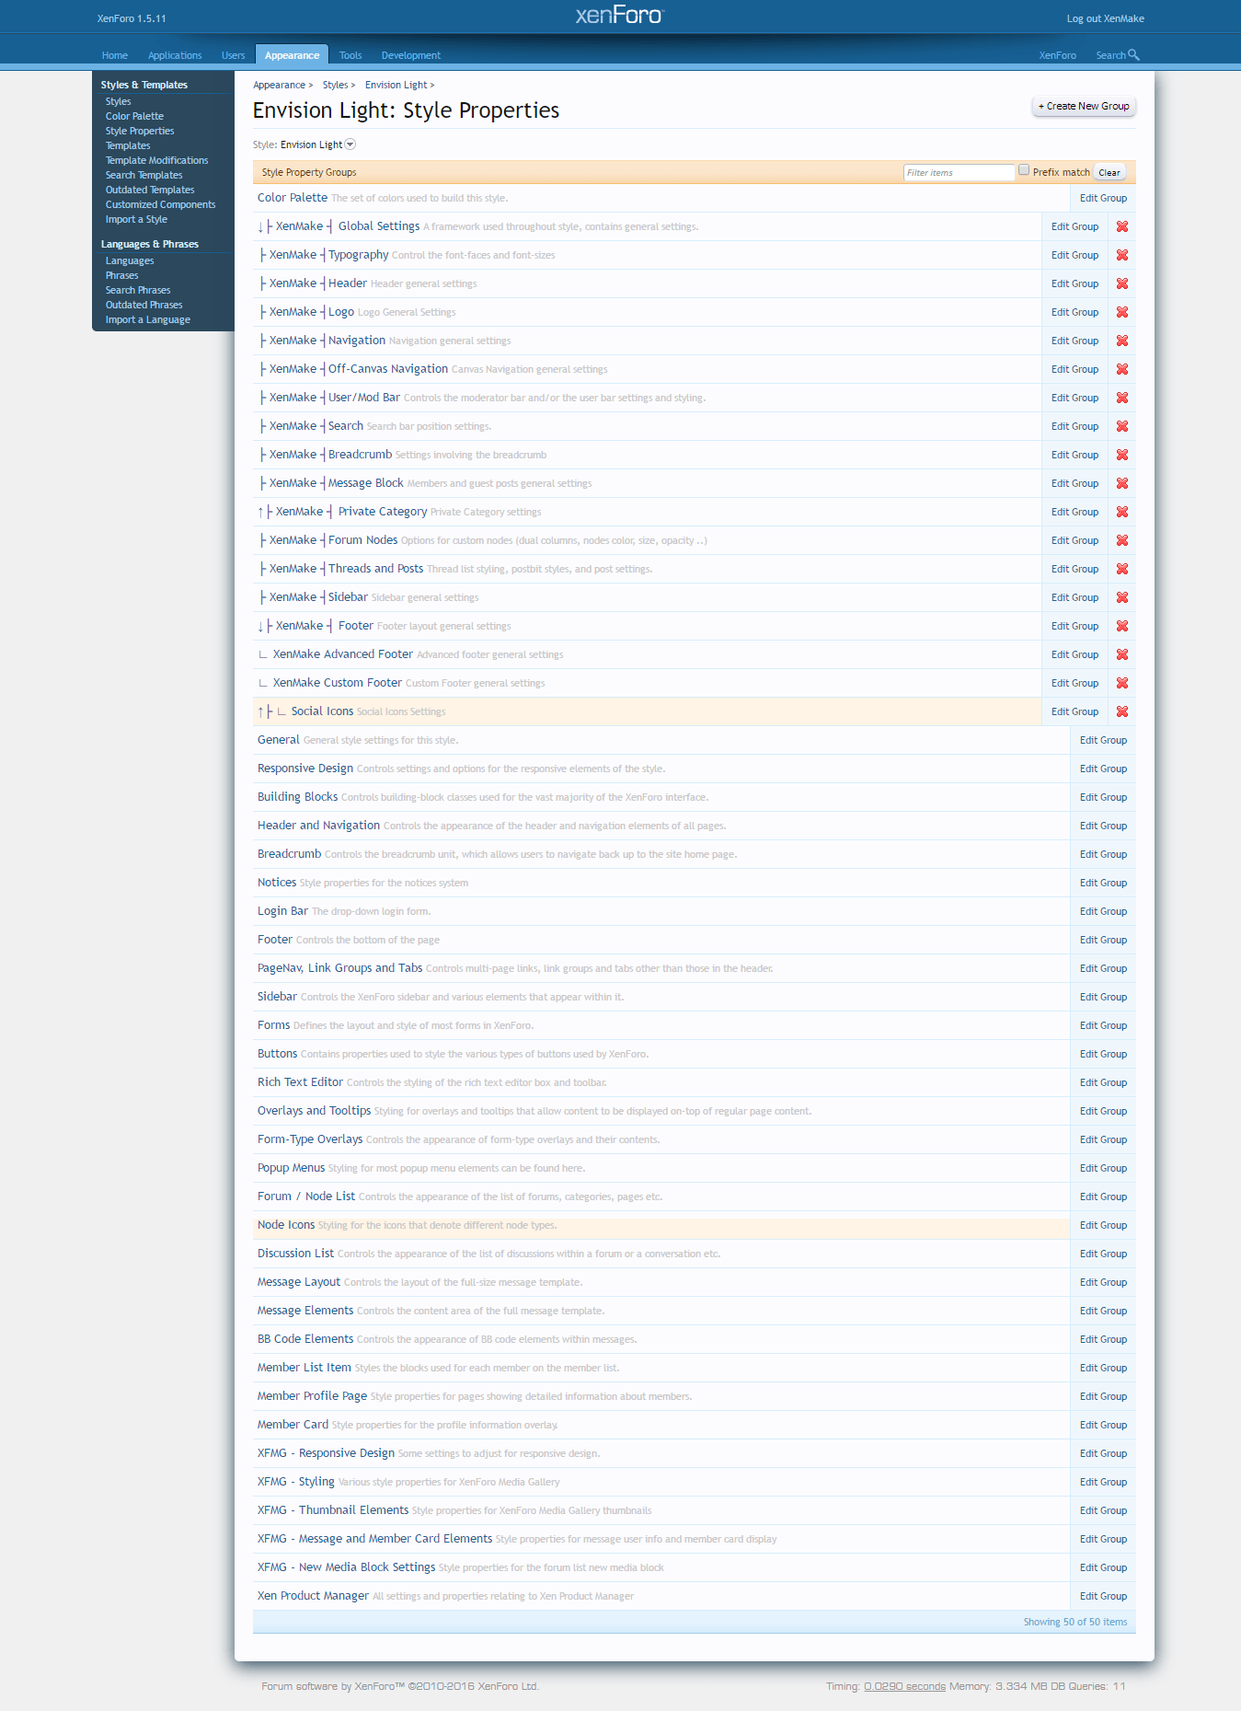
Task: Delete the XenMake Global Settings group
Action: [x=1121, y=226]
